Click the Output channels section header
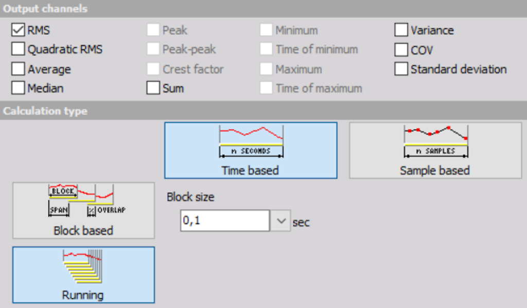This screenshot has height=308, width=527. 263,9
